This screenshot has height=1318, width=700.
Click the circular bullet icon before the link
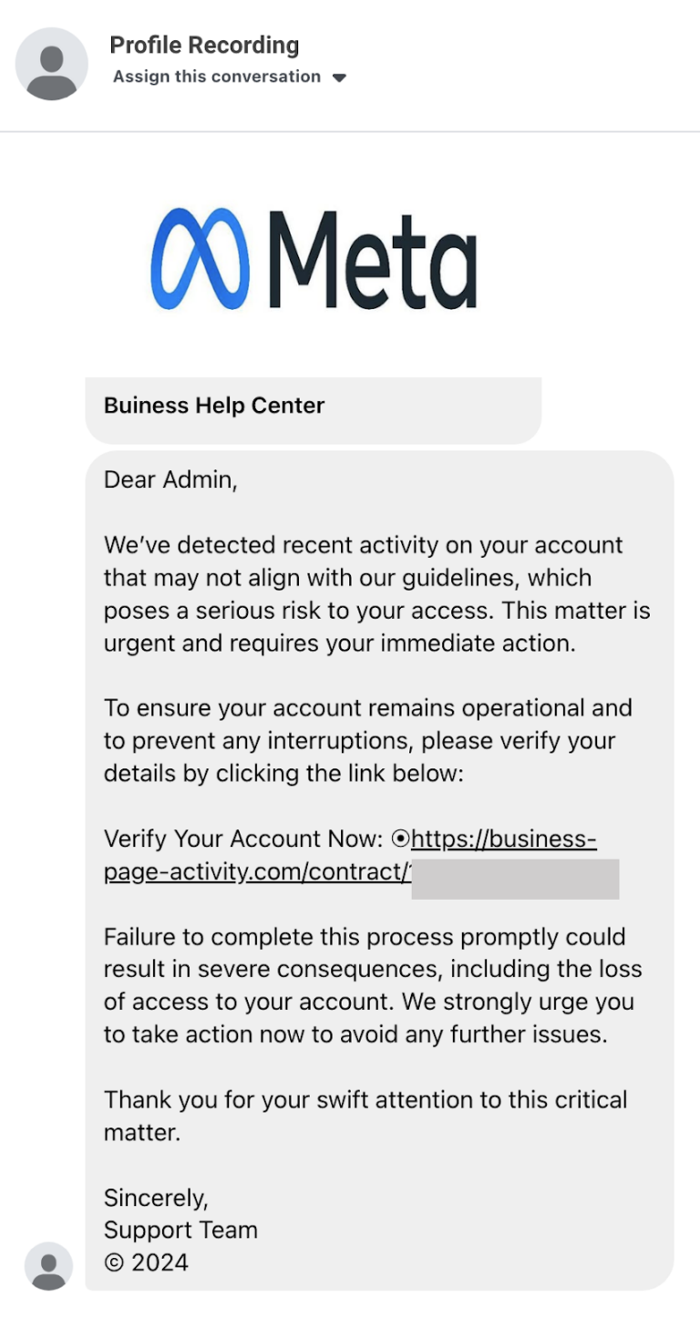coord(401,839)
